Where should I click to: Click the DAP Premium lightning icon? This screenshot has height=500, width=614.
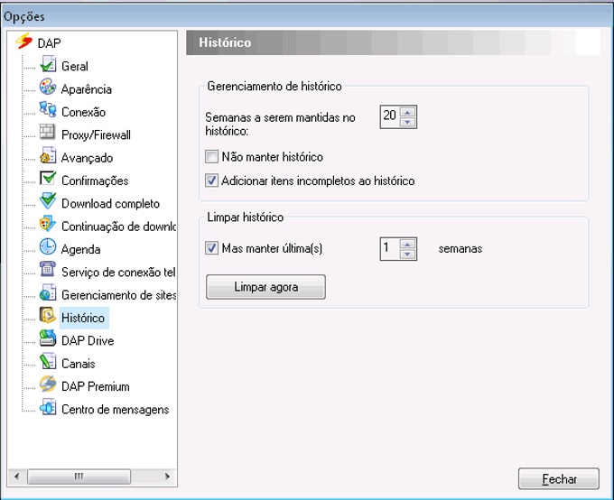click(x=48, y=384)
